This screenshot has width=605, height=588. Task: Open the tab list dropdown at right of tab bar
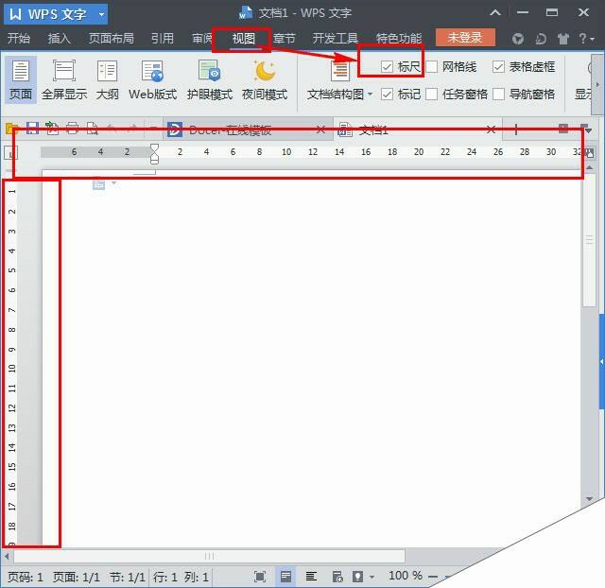click(588, 131)
